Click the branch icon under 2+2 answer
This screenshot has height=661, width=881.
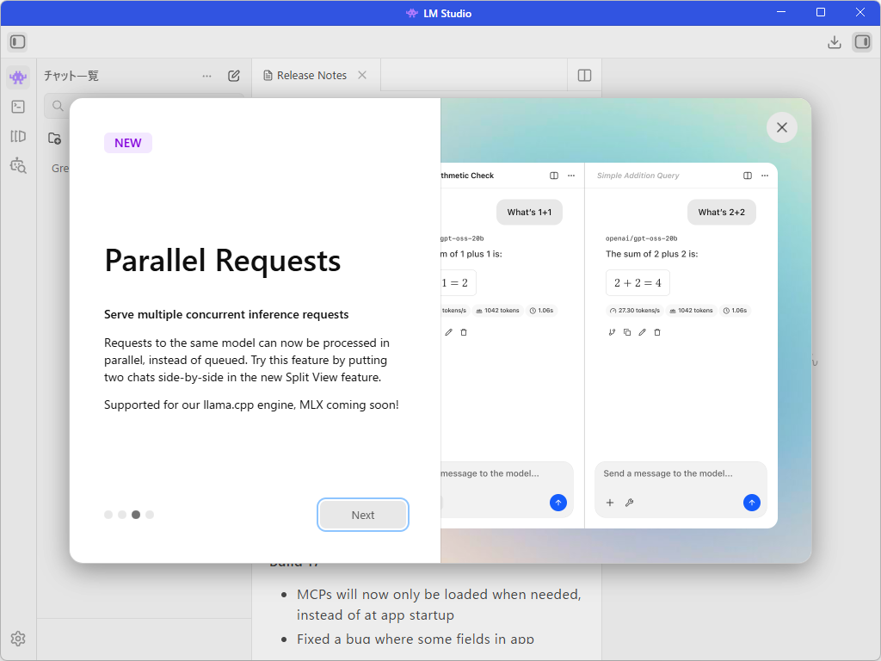(612, 332)
